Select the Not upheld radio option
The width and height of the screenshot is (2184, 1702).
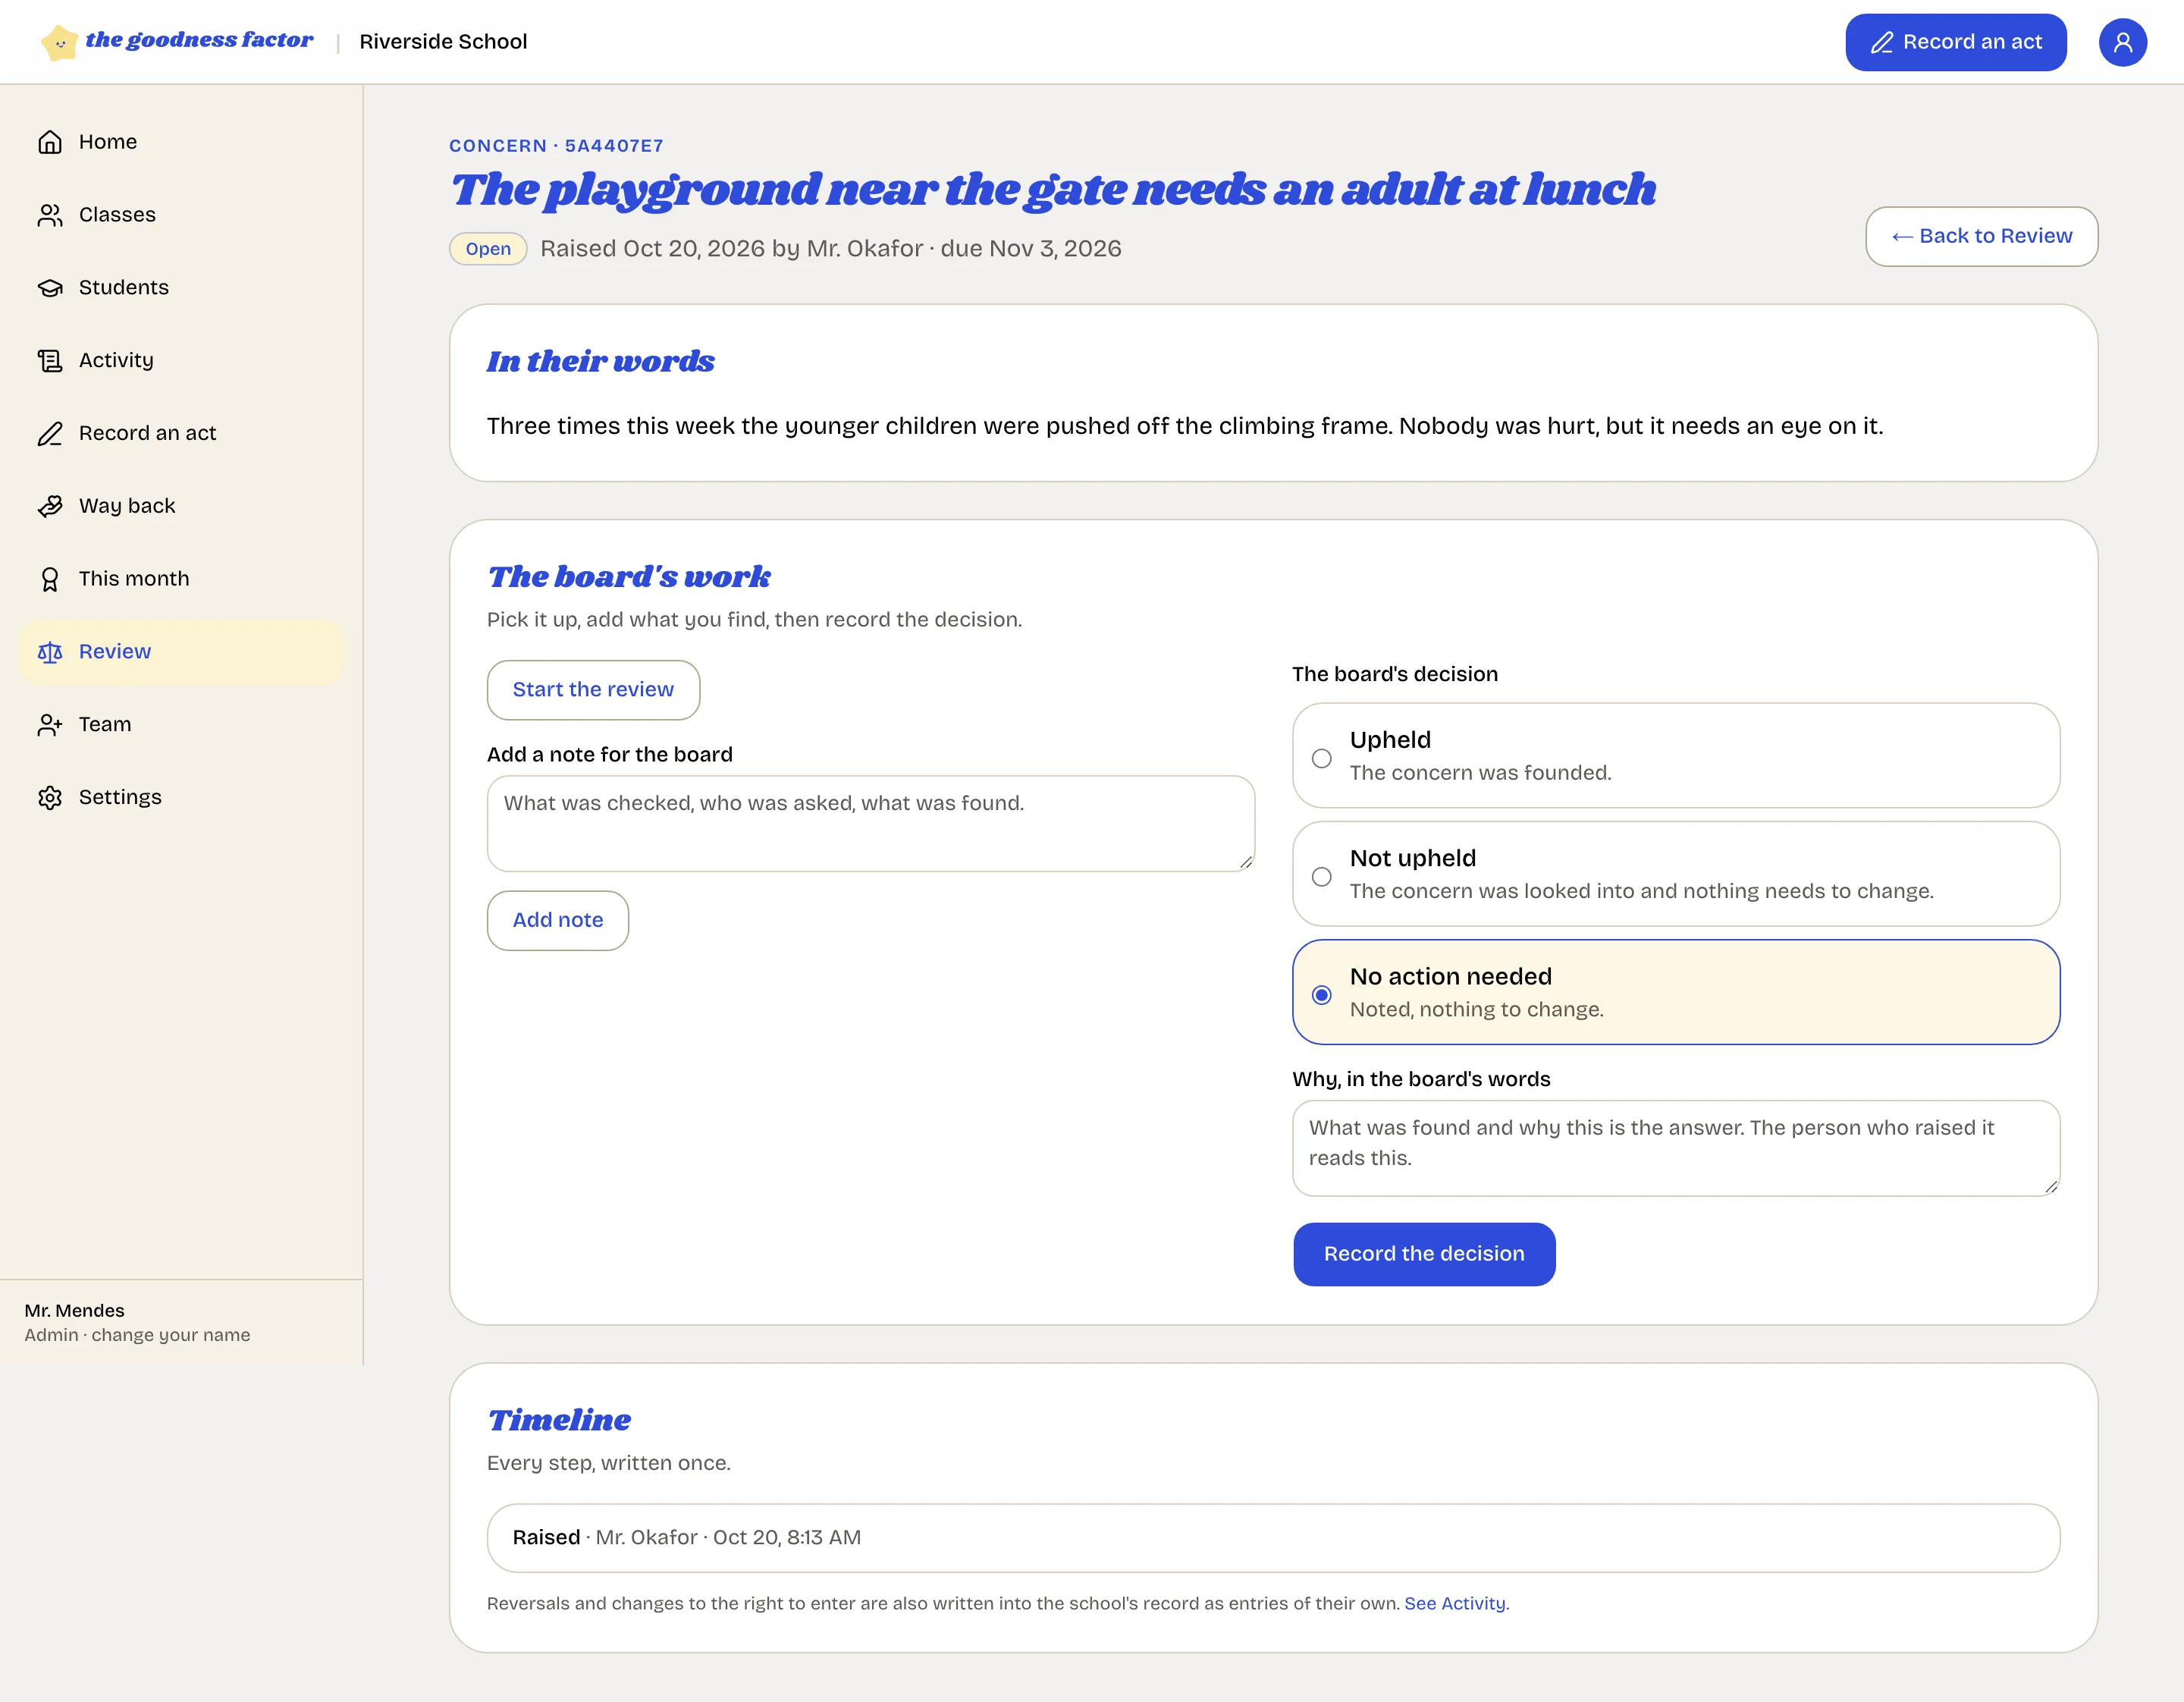[1321, 877]
